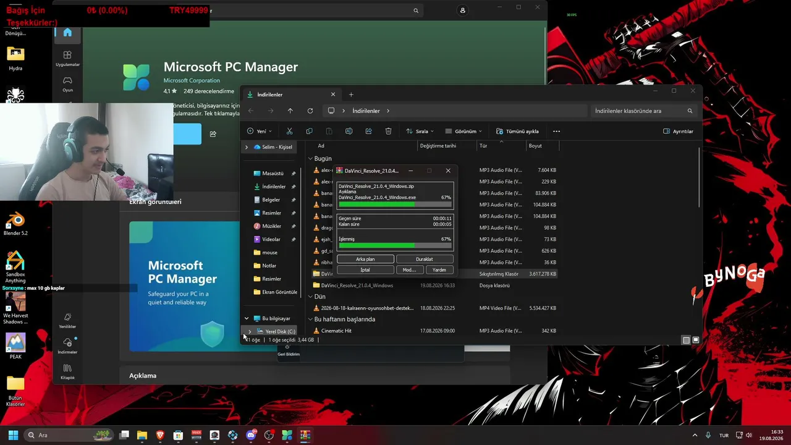Open Yenilikler in Microsoft Store sidebar
Viewport: 791px width, 445px height.
[x=67, y=320]
